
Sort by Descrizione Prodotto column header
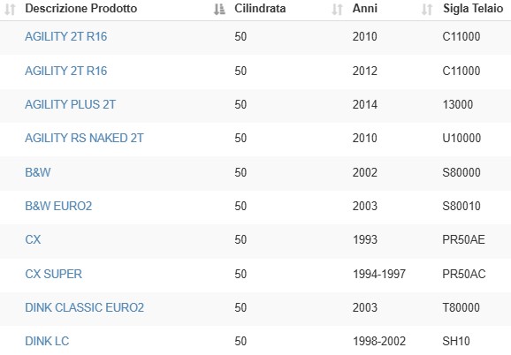[x=80, y=9]
